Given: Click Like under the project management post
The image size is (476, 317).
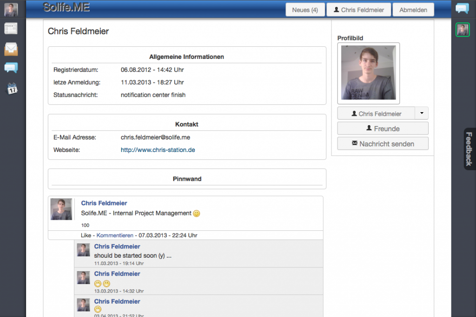Looking at the screenshot, I should pyautogui.click(x=86, y=235).
